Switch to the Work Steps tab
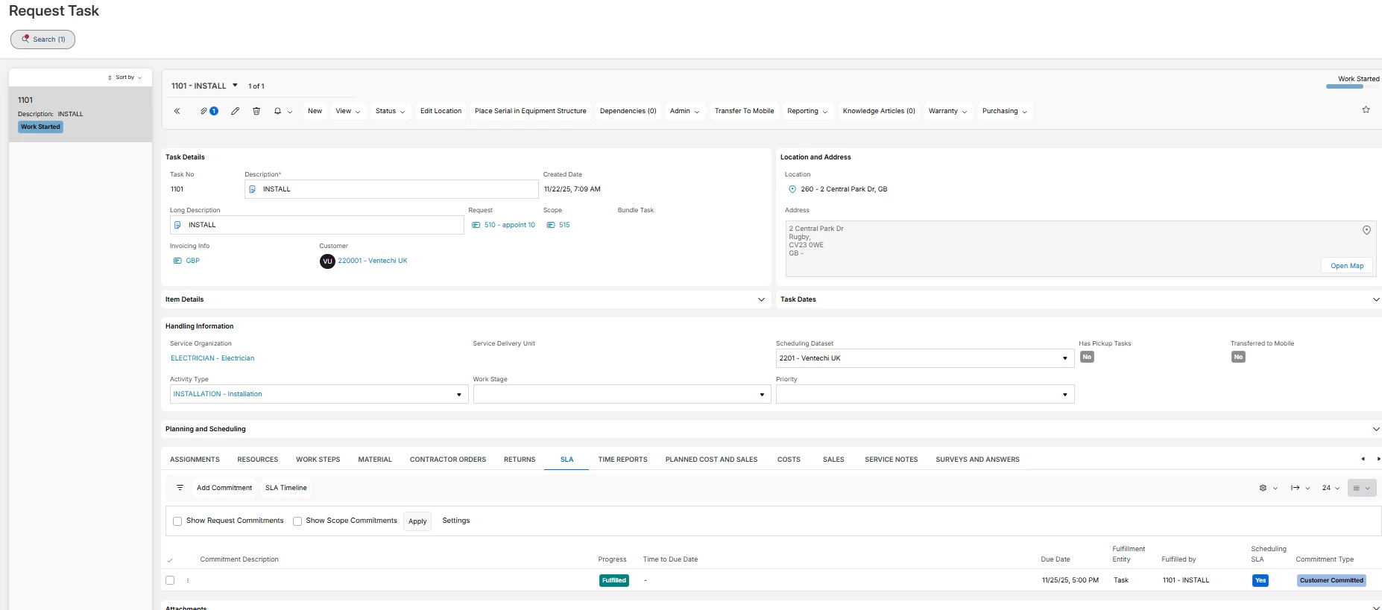This screenshot has width=1382, height=610. coord(318,460)
